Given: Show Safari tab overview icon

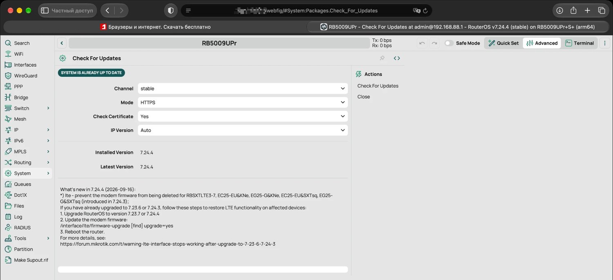Looking at the screenshot, I should point(602,11).
